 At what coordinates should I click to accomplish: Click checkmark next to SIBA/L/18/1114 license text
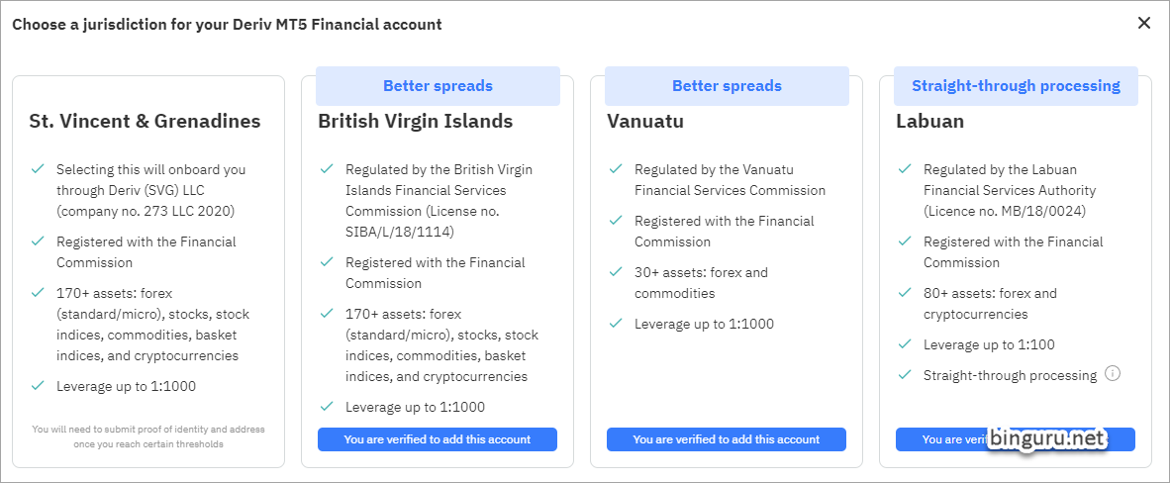[x=327, y=169]
